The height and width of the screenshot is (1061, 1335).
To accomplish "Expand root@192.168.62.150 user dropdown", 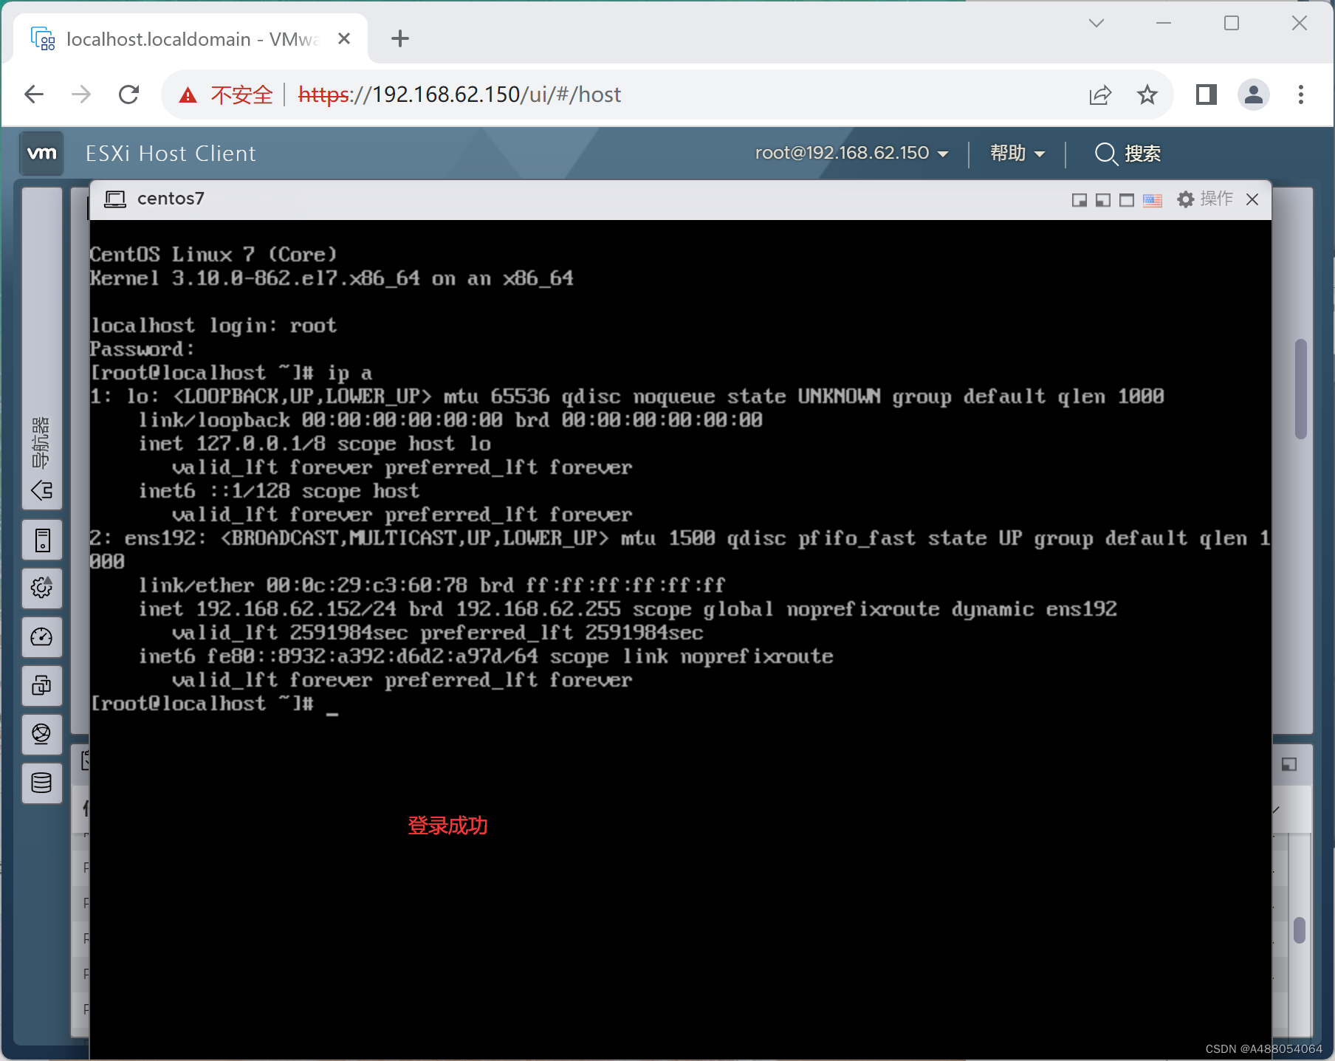I will pyautogui.click(x=851, y=153).
